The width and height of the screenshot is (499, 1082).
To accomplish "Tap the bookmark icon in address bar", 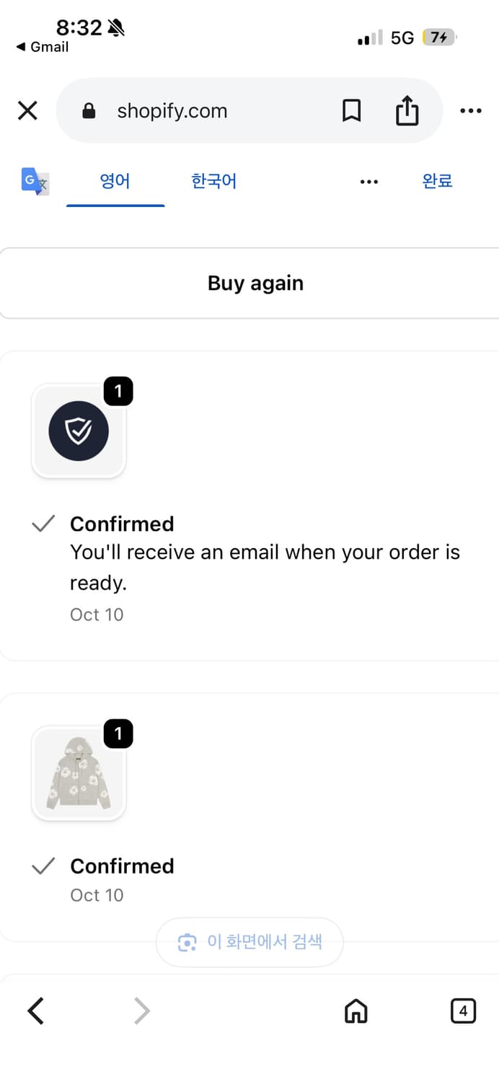I will 351,110.
